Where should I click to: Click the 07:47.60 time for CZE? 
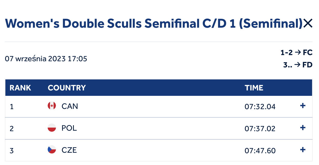click(260, 150)
